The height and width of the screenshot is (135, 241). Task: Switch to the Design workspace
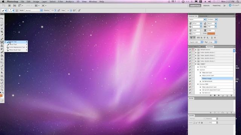[206, 6]
